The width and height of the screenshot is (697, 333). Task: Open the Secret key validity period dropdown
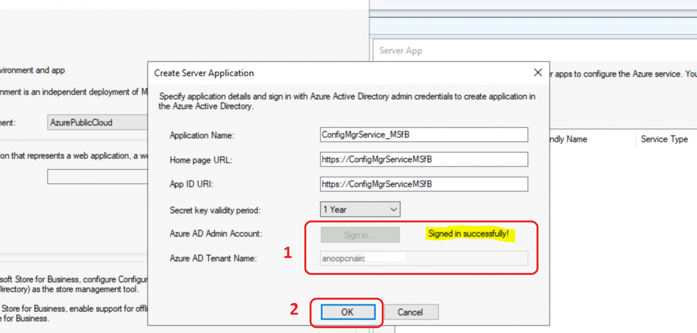coord(393,209)
